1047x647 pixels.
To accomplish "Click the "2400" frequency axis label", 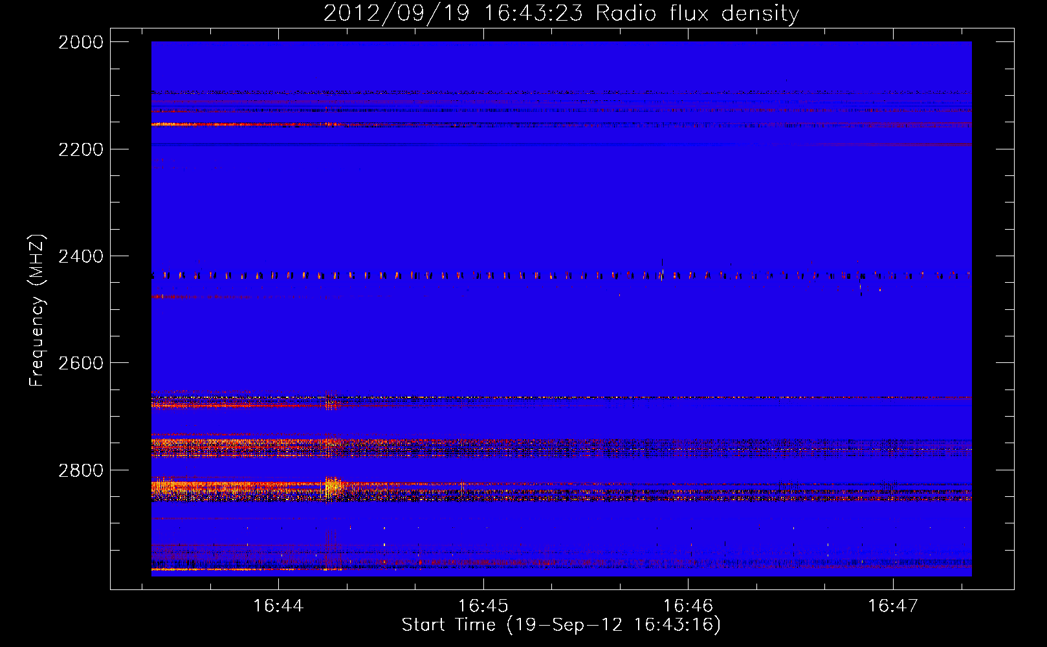I will click(80, 256).
